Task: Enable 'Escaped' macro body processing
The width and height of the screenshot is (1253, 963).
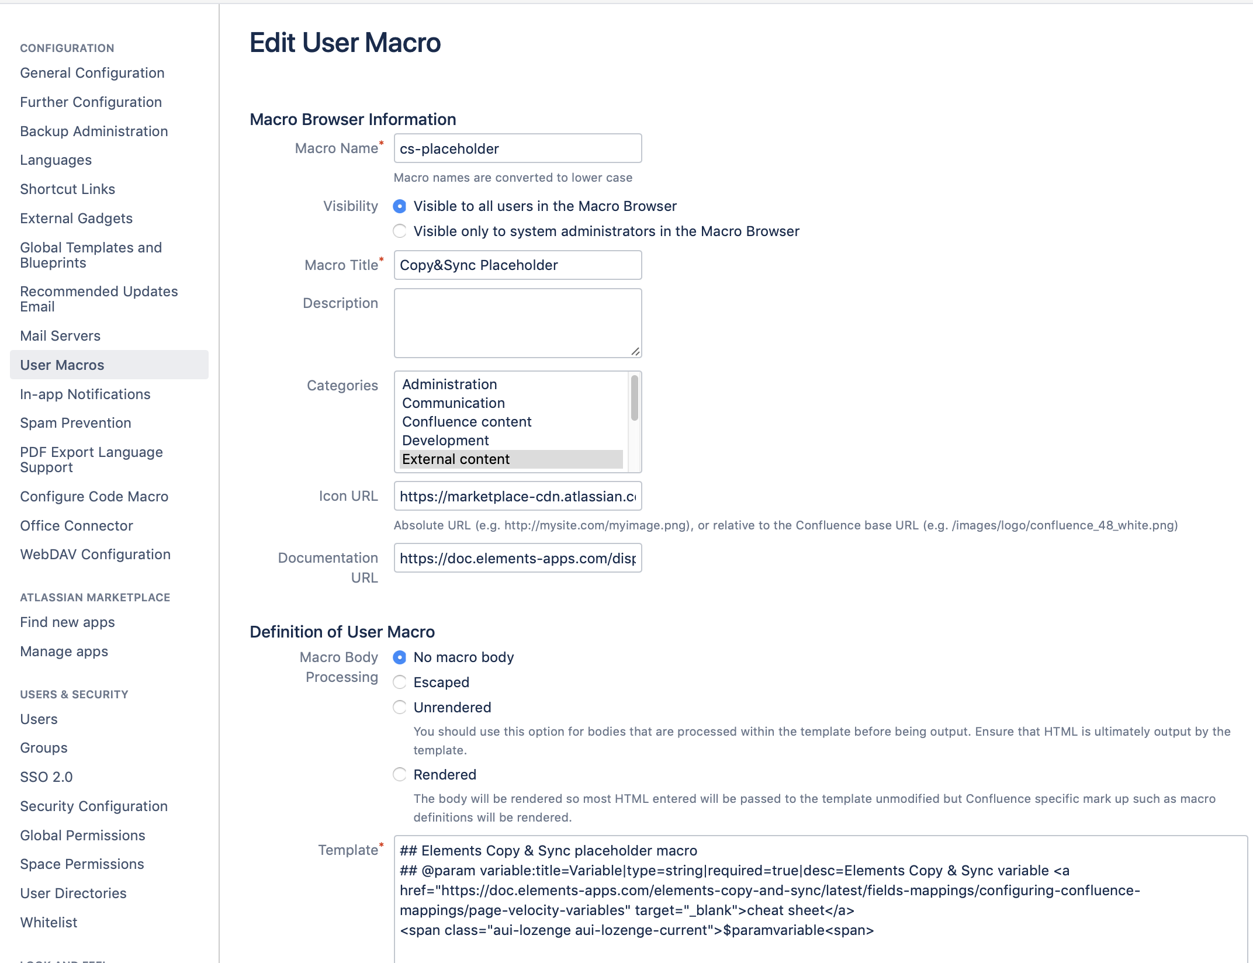Action: 400,682
